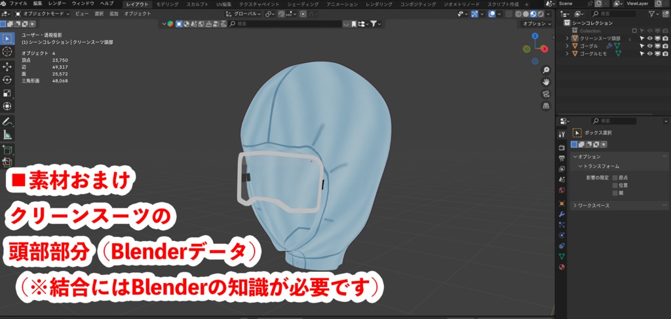Switch to モデリング workspace tab

(167, 5)
